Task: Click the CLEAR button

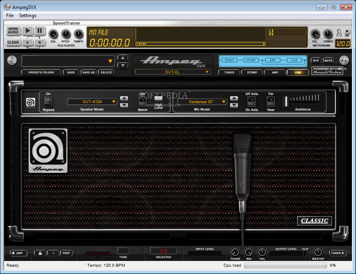Action: 13,42
